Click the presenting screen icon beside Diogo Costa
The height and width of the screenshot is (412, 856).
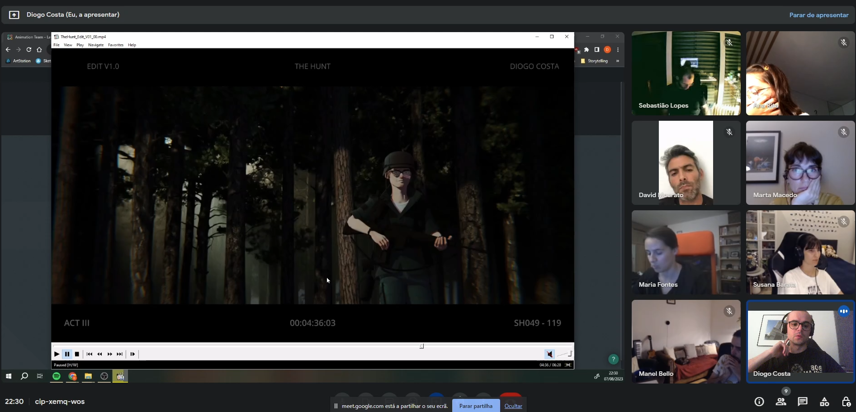point(14,15)
